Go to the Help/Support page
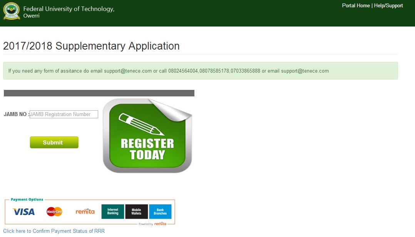The height and width of the screenshot is (237, 415). (x=388, y=6)
